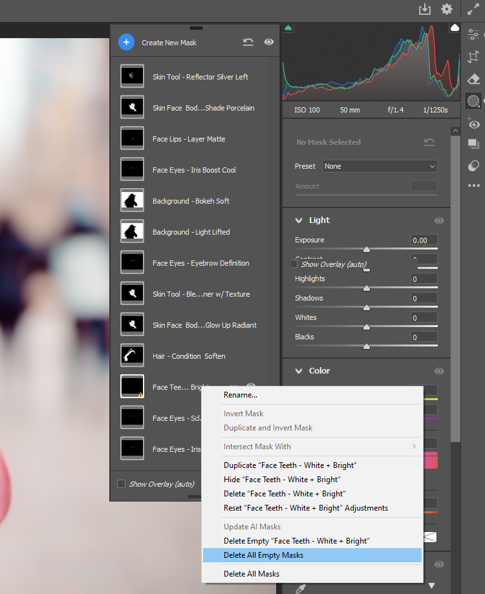Enable Show Overlay checkbox below the mask list
The image size is (485, 594).
[x=121, y=484]
